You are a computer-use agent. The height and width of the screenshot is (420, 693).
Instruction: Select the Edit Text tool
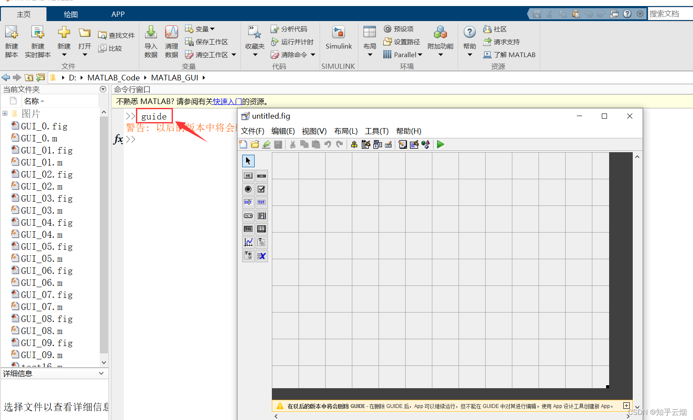coord(248,202)
